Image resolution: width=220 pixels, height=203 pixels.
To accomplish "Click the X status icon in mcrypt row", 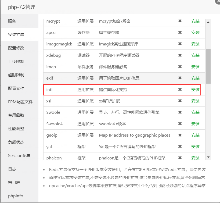I will pyautogui.click(x=180, y=21).
